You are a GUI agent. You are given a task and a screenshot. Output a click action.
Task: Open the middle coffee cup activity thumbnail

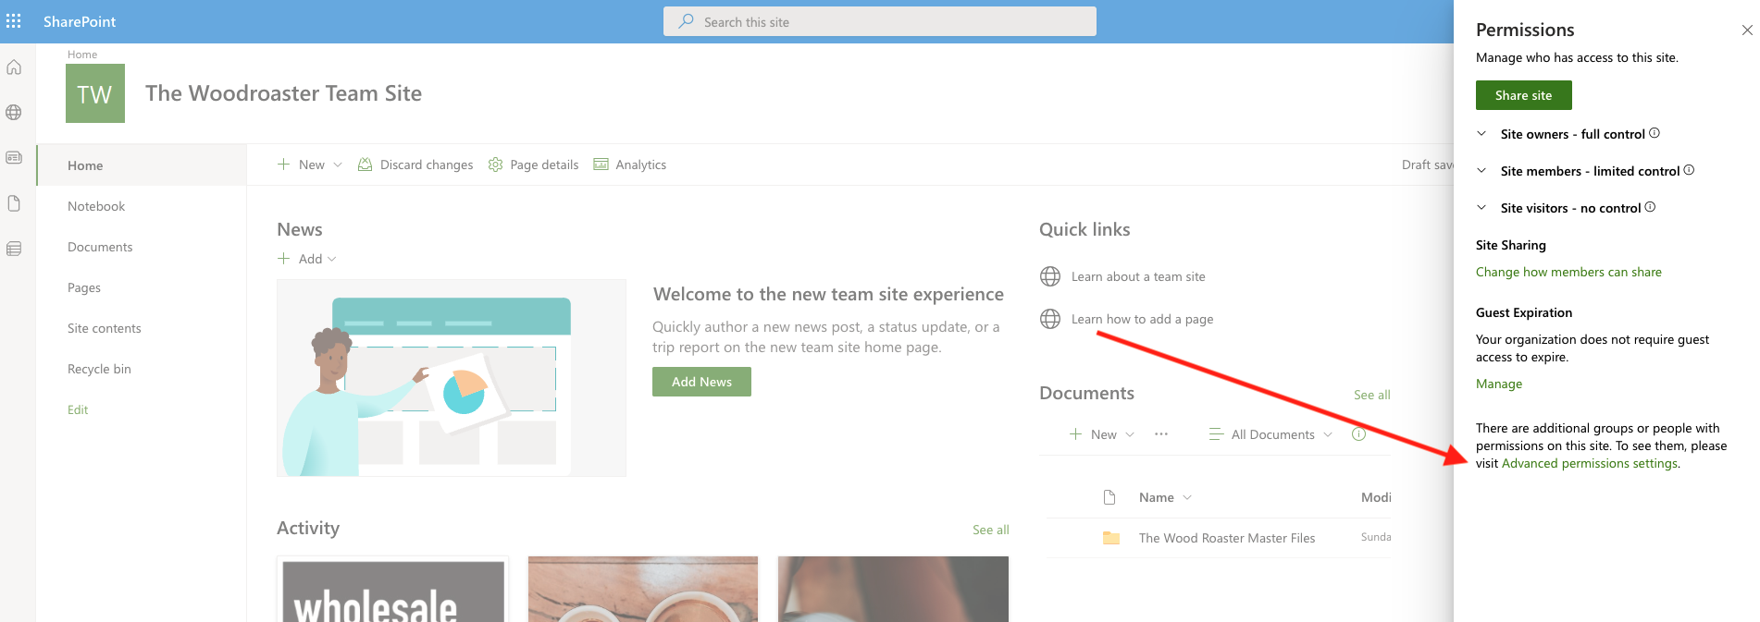coord(643,590)
